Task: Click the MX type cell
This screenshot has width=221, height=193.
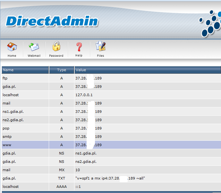Action: [62, 170]
